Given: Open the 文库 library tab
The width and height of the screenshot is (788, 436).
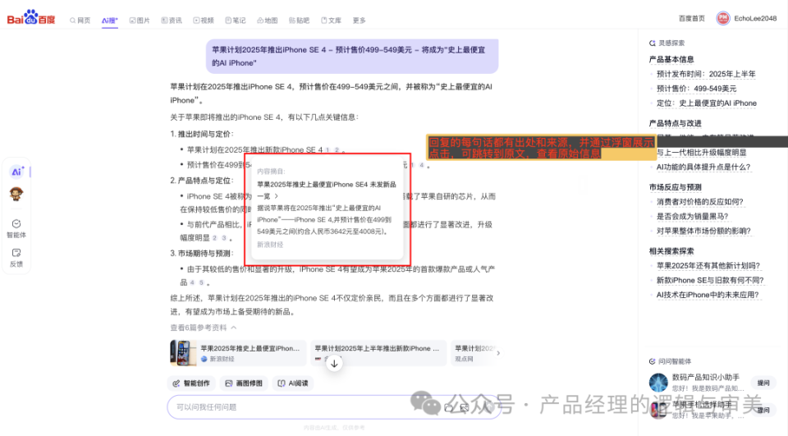Looking at the screenshot, I should pos(331,21).
